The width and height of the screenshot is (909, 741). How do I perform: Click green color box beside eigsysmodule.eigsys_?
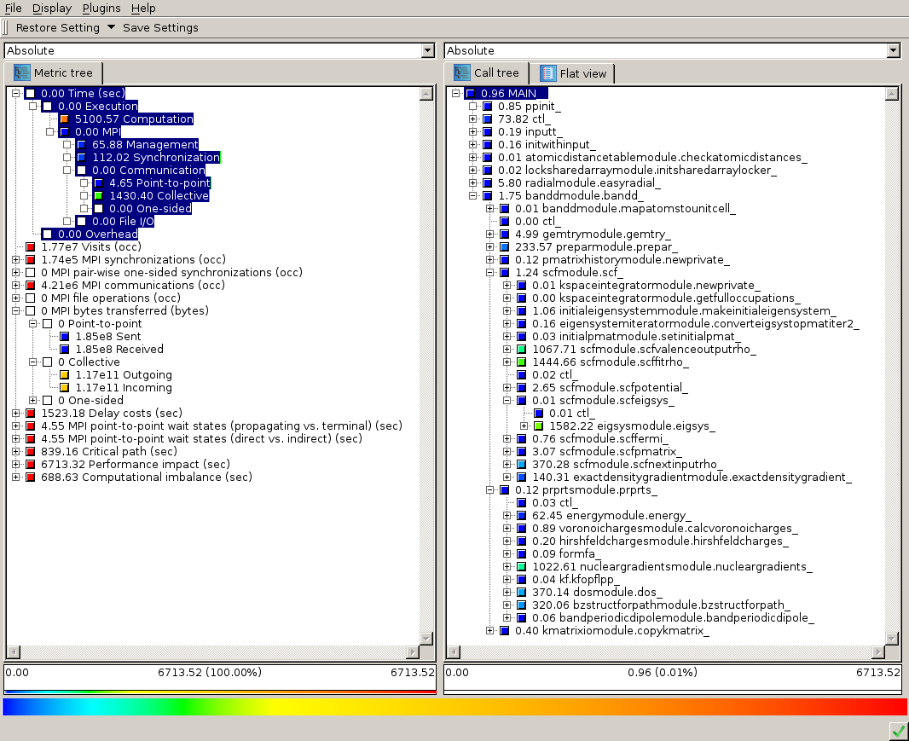click(x=538, y=425)
